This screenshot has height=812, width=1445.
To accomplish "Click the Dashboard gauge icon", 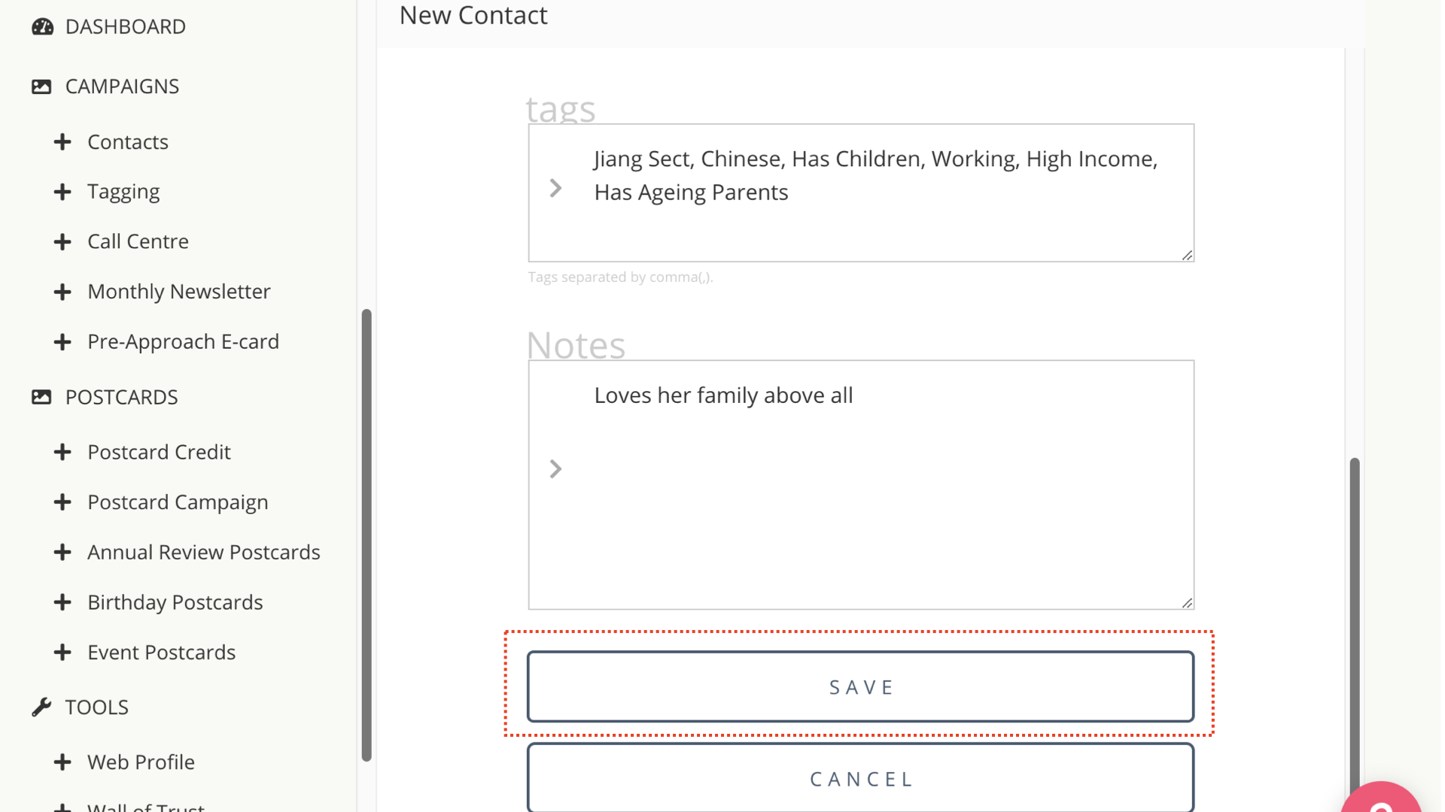I will pyautogui.click(x=42, y=27).
